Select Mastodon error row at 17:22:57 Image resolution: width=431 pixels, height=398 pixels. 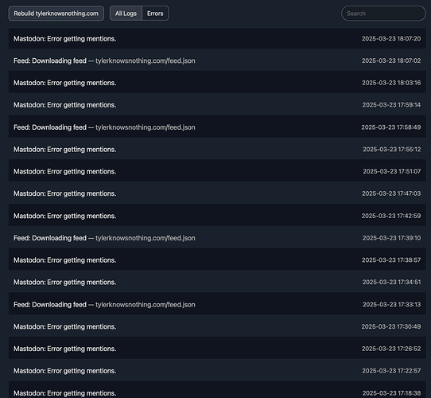click(217, 371)
